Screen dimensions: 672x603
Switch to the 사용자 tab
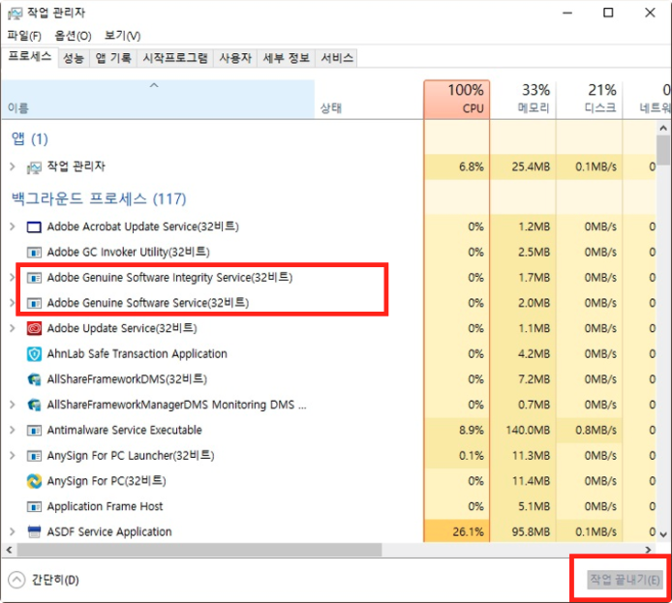coord(235,58)
